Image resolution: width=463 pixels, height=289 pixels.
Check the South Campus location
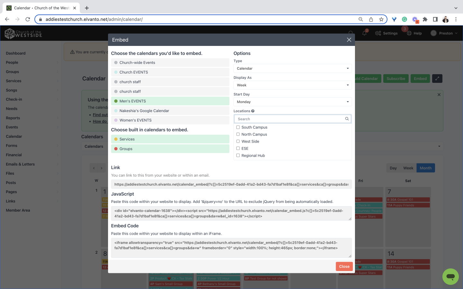(x=238, y=127)
